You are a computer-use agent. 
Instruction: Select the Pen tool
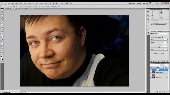[x=2, y=40]
